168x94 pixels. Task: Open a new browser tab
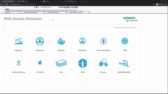click(86, 1)
